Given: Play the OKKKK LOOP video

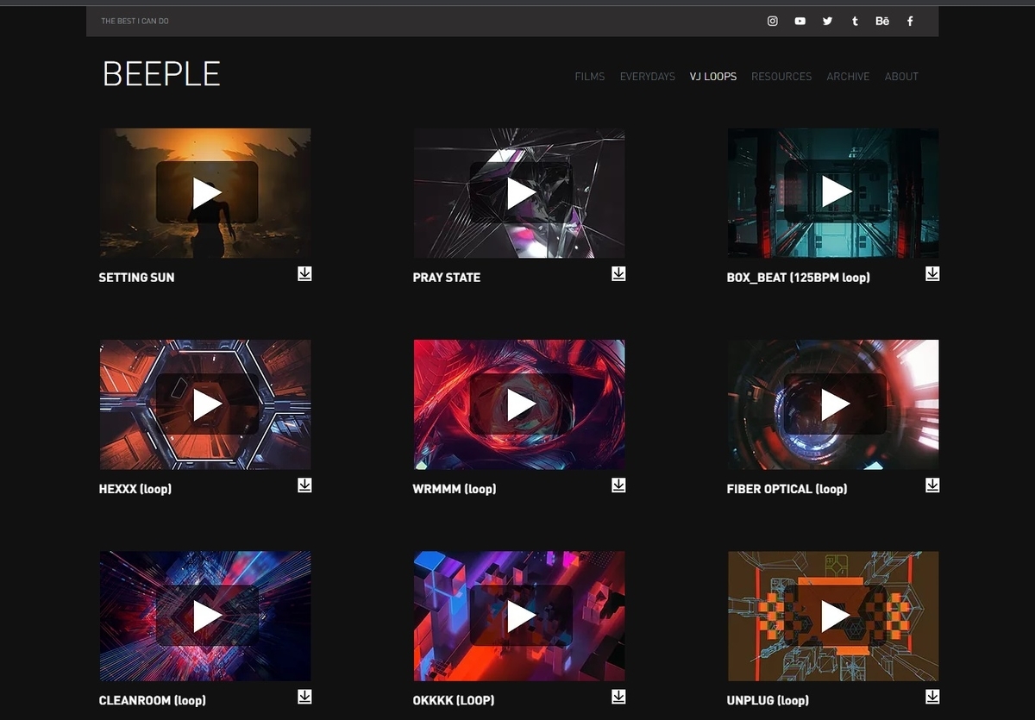Looking at the screenshot, I should pos(521,616).
